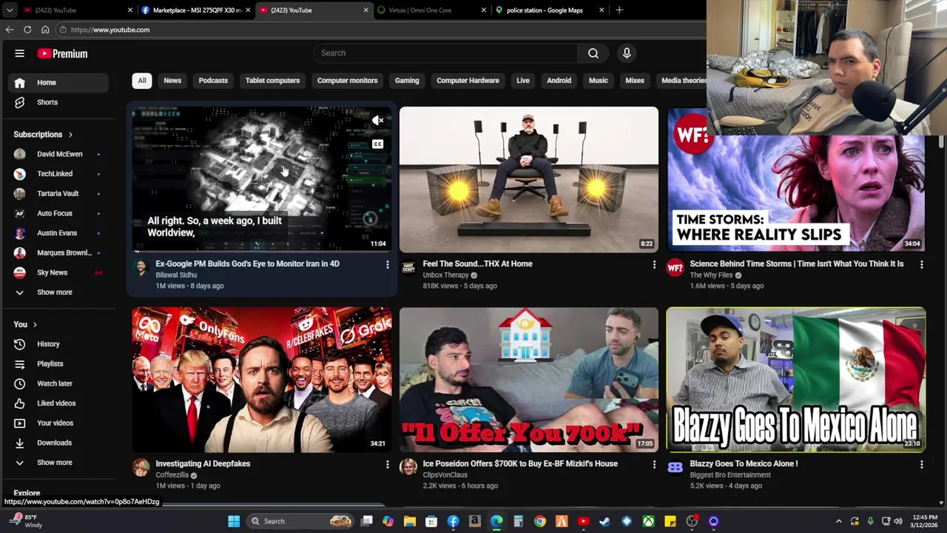The image size is (947, 533).
Task: Open ClipsVonClaus channel avatar
Action: pos(408,467)
